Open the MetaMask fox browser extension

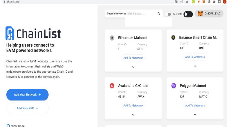204,2
